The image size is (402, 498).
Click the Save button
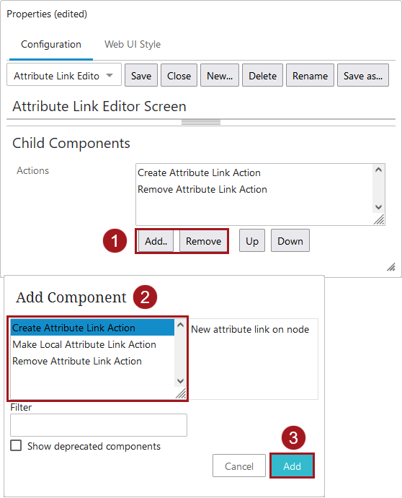141,76
